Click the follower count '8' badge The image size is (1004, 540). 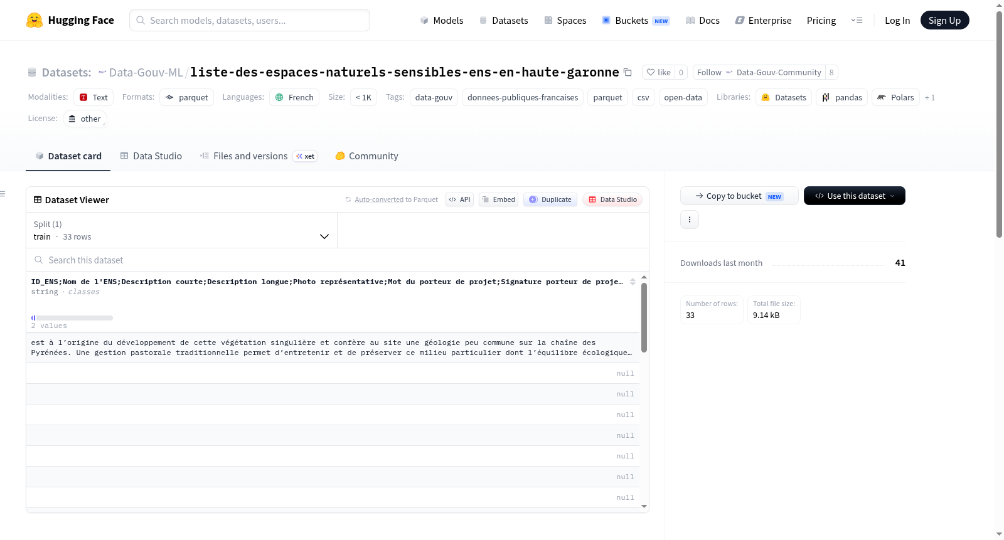point(831,72)
